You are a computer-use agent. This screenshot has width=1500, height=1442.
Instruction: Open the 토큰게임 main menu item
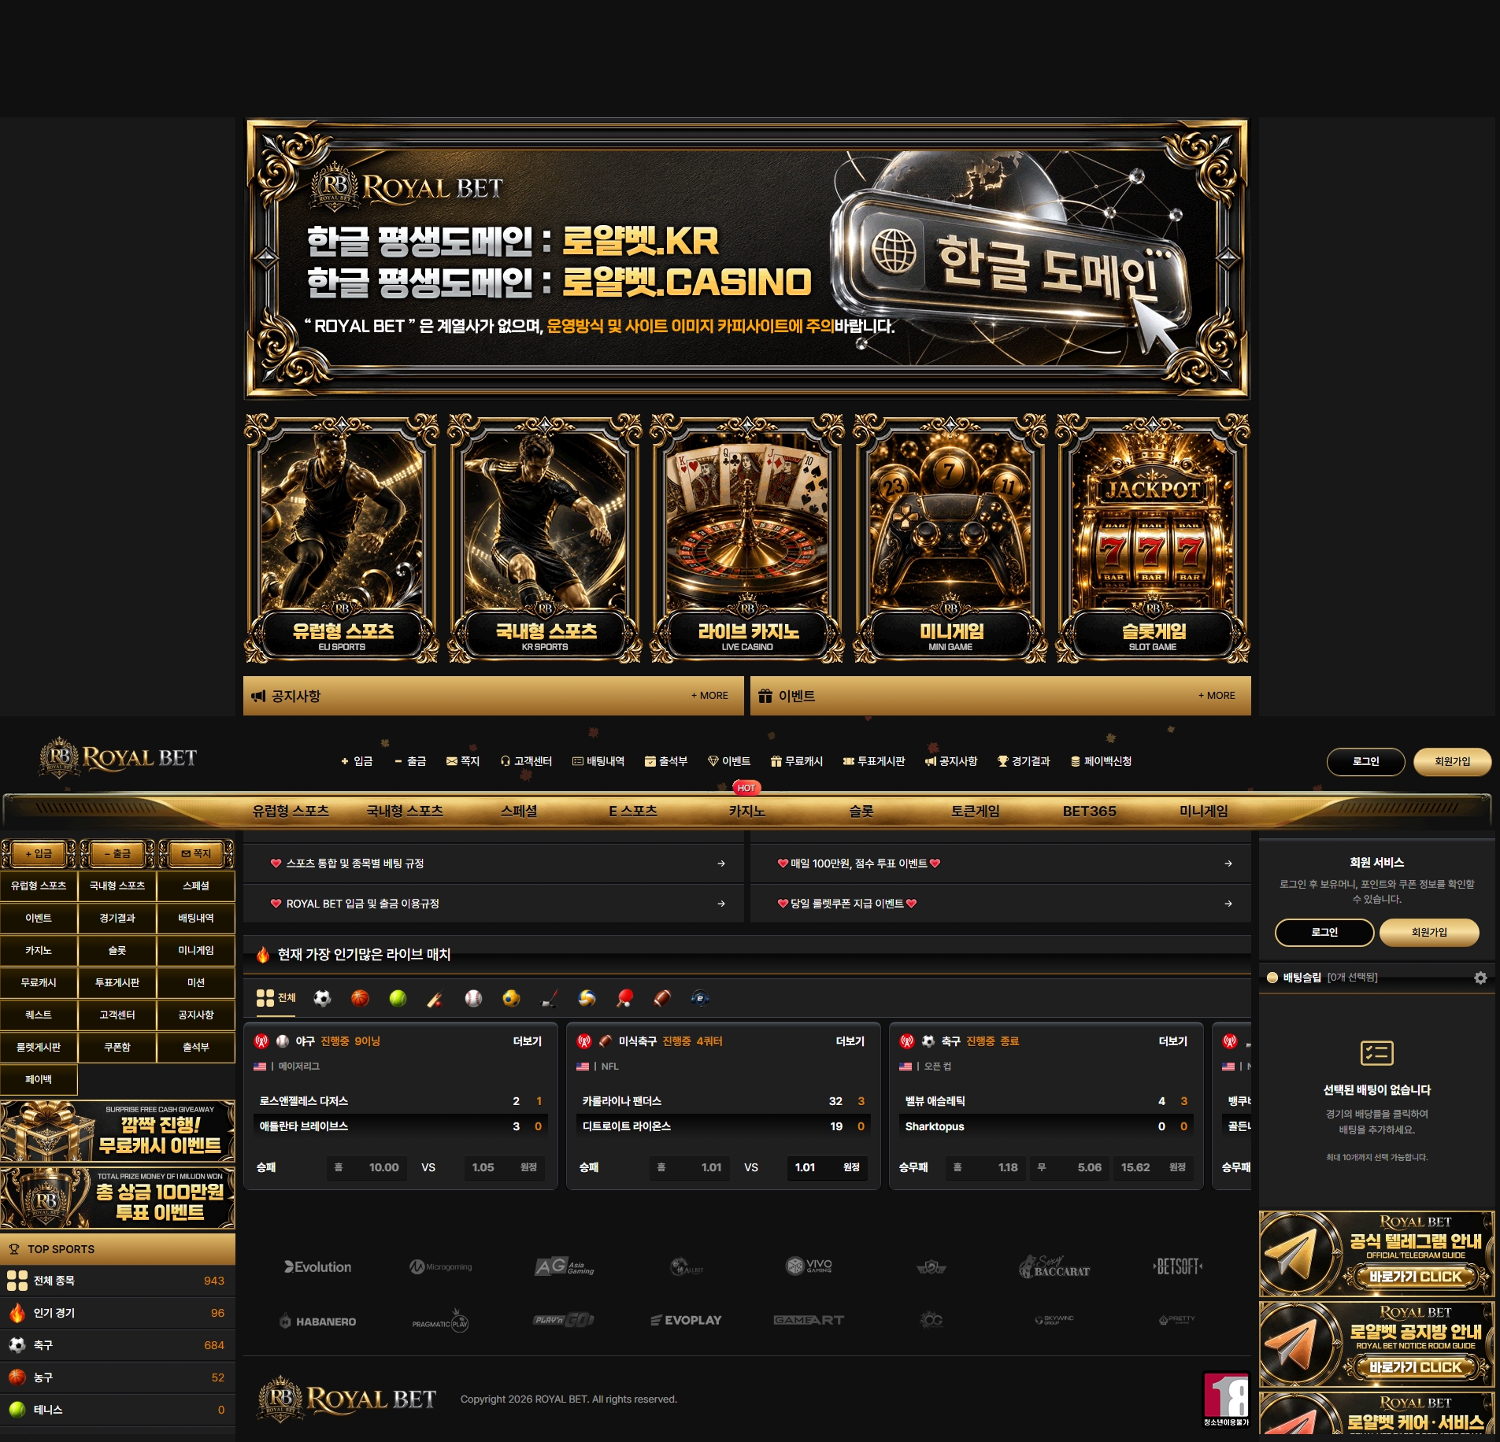976,811
